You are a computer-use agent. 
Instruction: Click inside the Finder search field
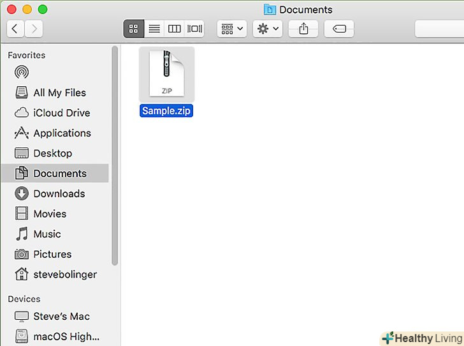[440, 29]
